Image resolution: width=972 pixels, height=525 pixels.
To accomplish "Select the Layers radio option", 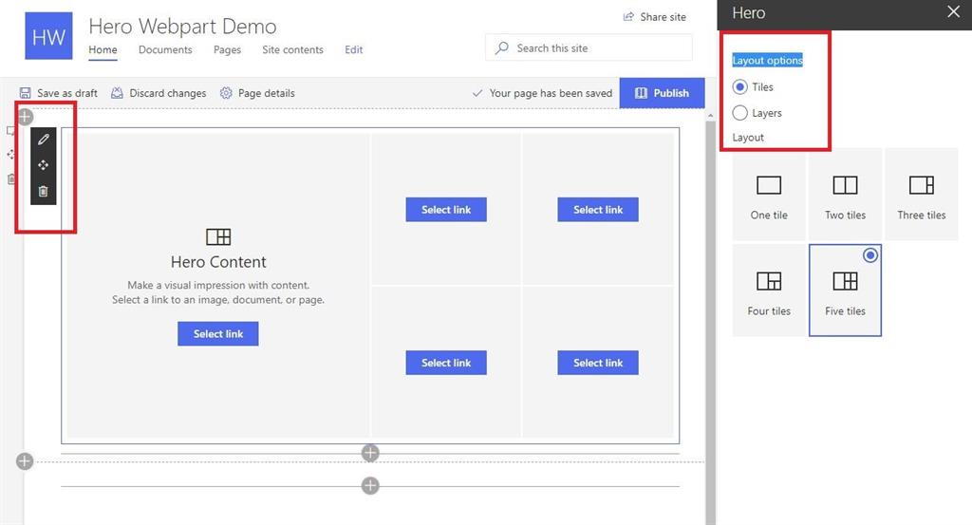I will 739,113.
